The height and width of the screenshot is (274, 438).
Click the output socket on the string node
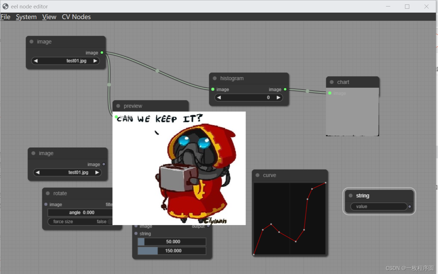[x=409, y=206]
